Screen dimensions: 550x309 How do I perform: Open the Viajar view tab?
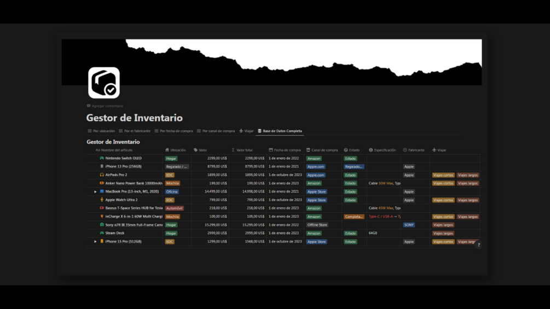246,131
